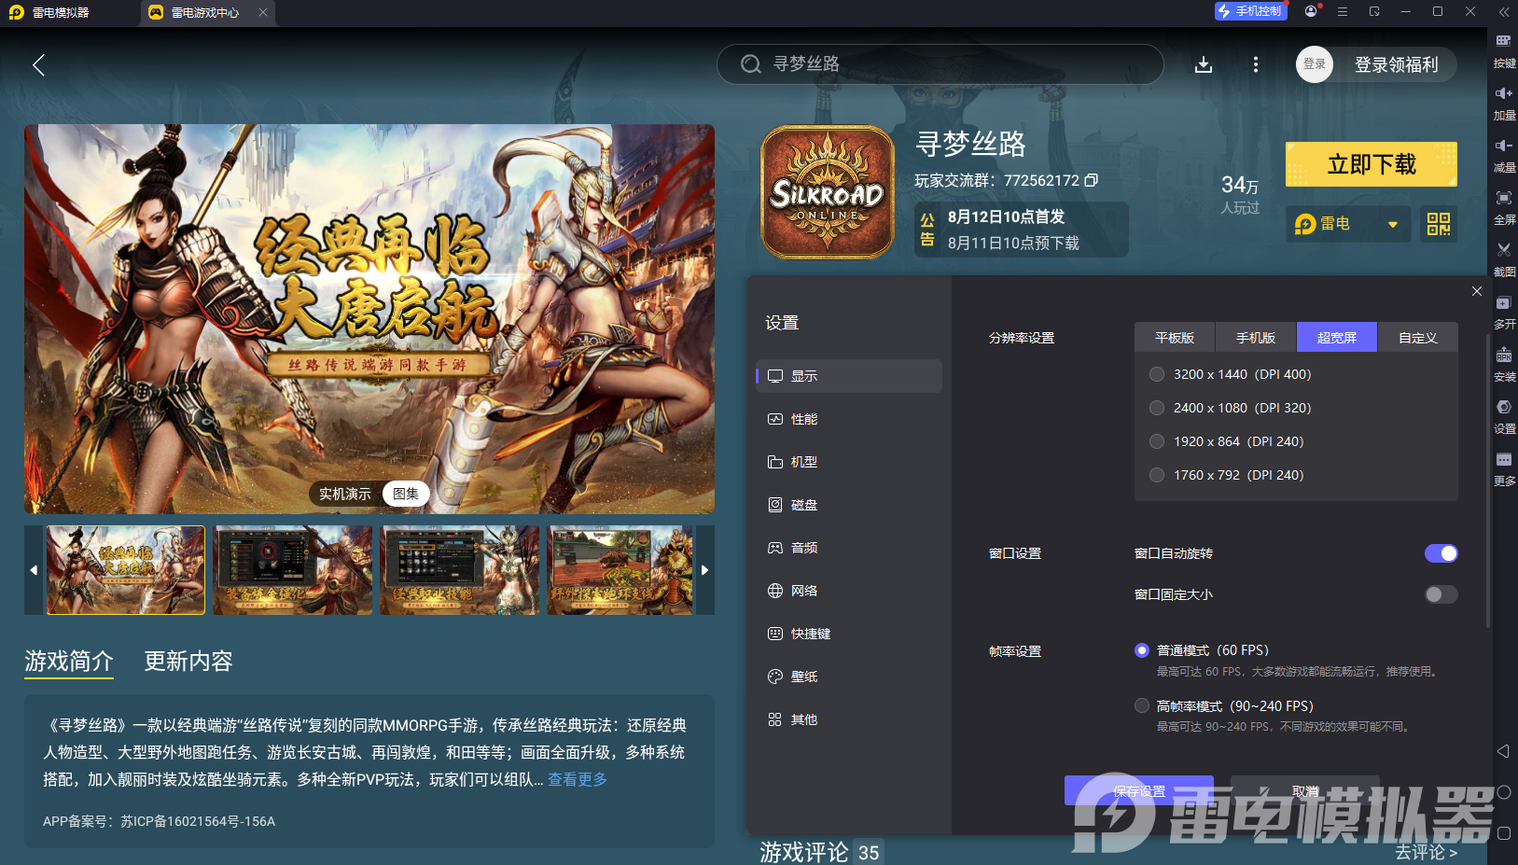Switch to the 平板版 resolution tab
1518x865 pixels.
coord(1175,338)
